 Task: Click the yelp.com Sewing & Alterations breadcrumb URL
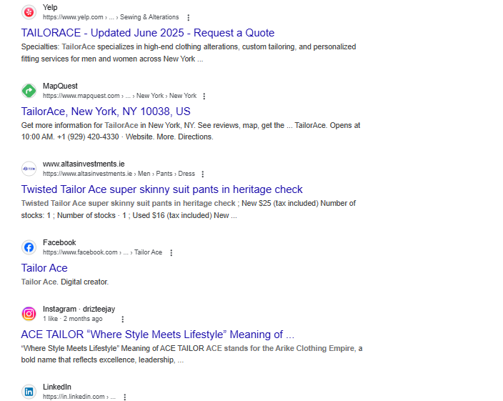coord(111,17)
